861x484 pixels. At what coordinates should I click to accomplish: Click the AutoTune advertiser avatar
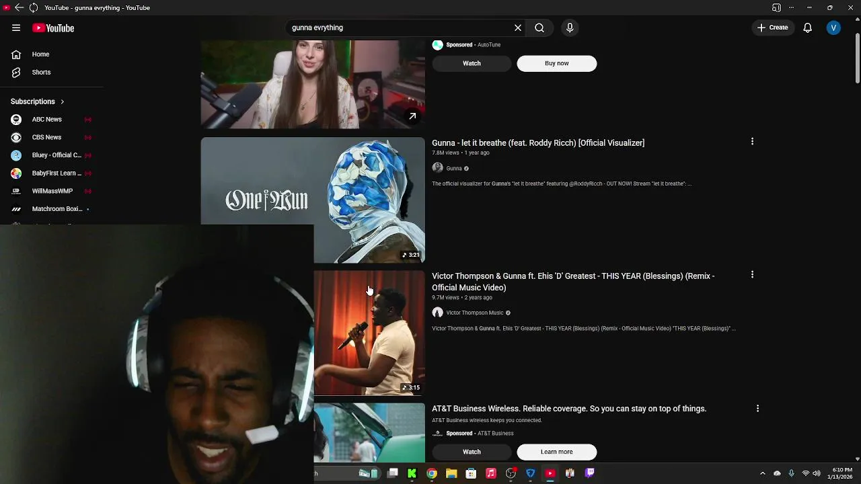tap(437, 45)
